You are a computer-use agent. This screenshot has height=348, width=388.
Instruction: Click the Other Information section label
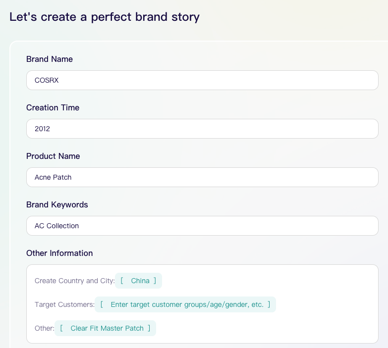[59, 253]
